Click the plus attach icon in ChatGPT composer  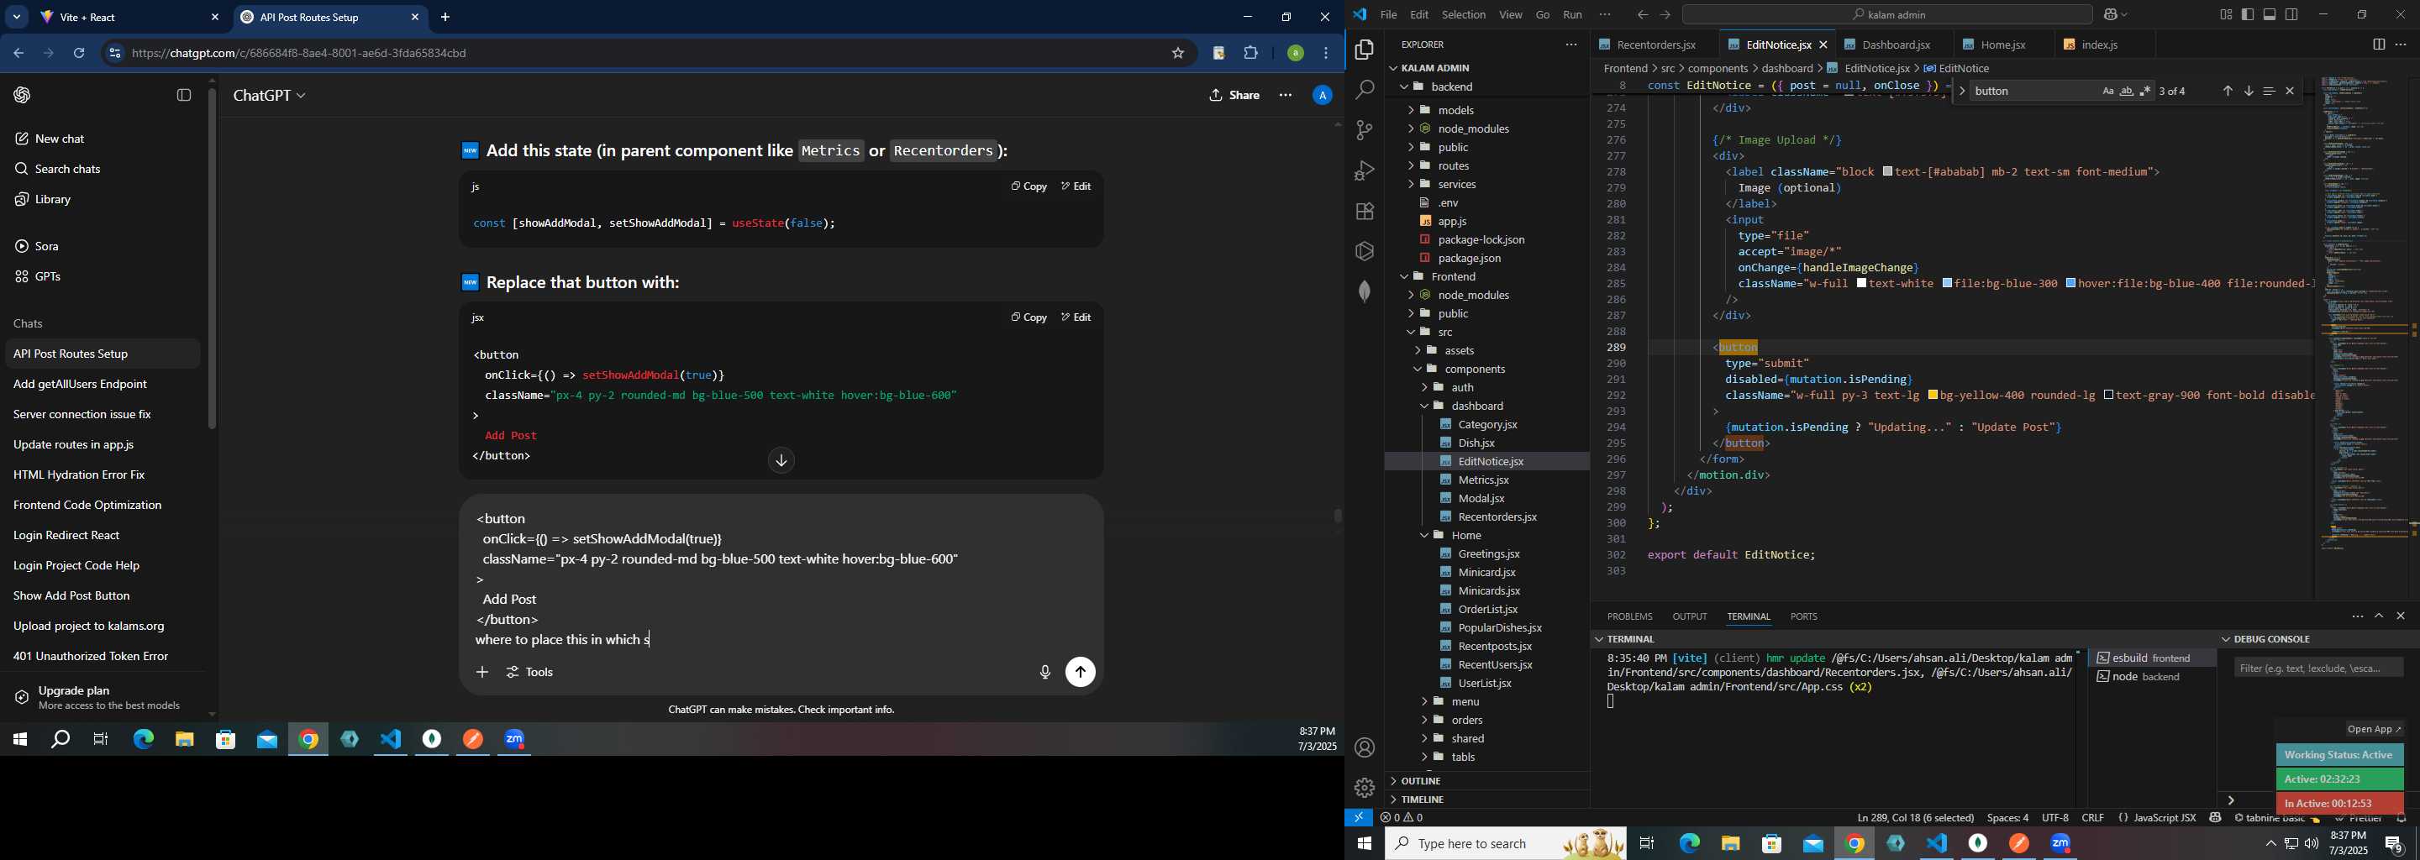coord(482,672)
